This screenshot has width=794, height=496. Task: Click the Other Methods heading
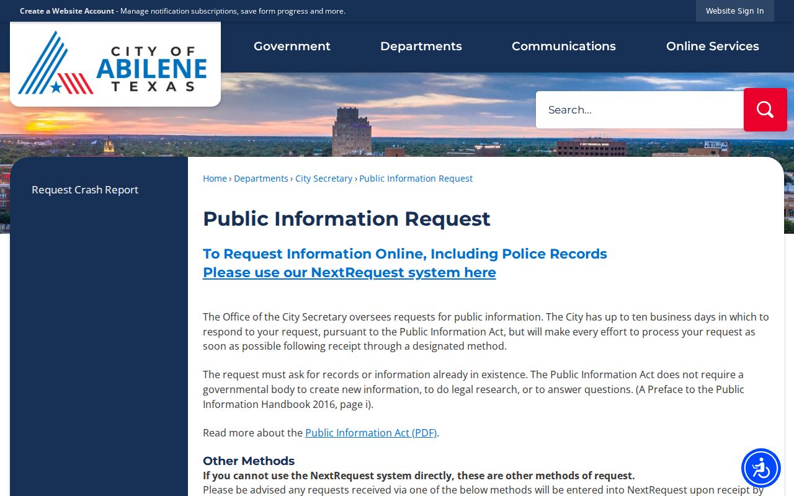[x=249, y=461]
